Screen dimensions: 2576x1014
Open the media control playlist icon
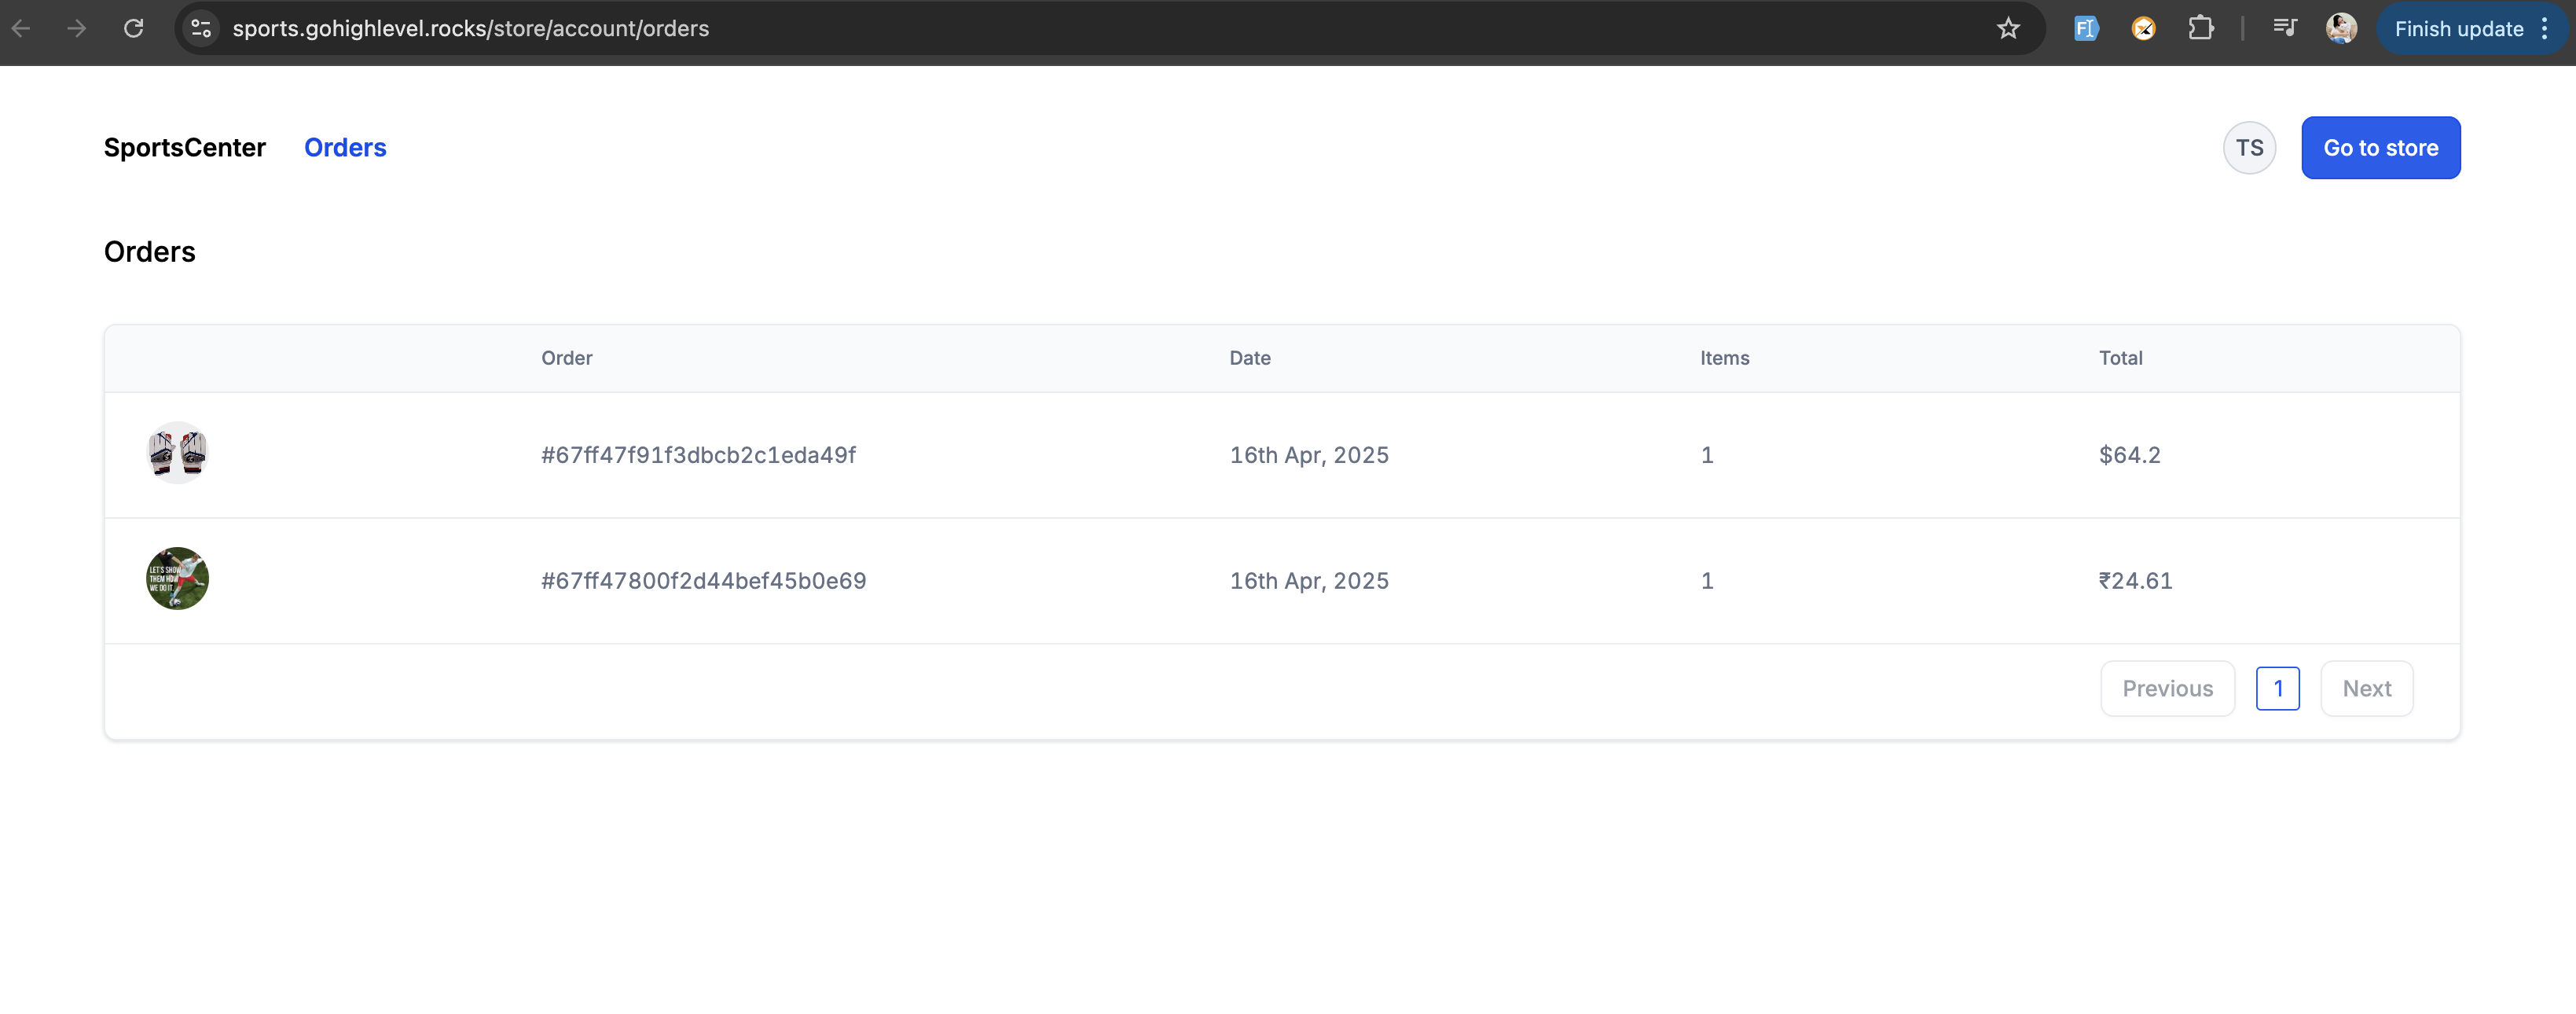(2284, 28)
